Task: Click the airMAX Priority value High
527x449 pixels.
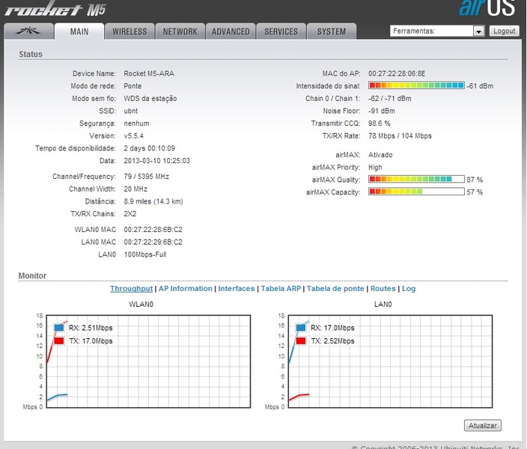Action: (375, 168)
